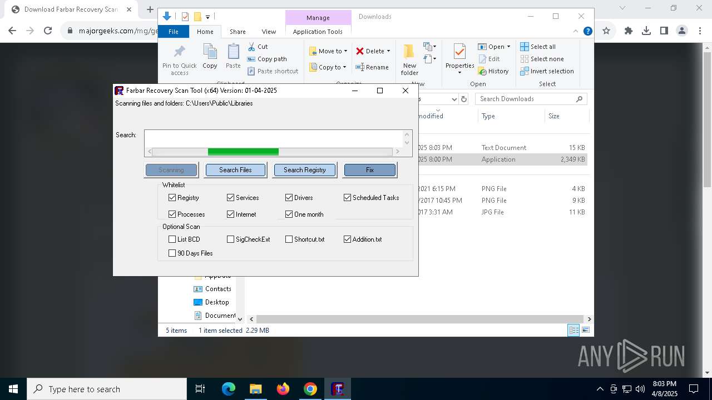Image resolution: width=712 pixels, height=400 pixels.
Task: Click Select all in ribbon
Action: 538,47
